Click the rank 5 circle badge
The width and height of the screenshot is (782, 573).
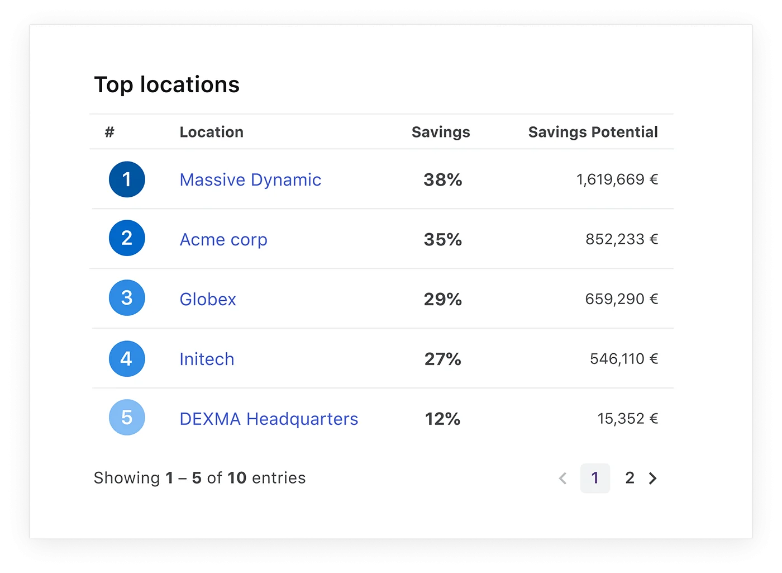127,418
